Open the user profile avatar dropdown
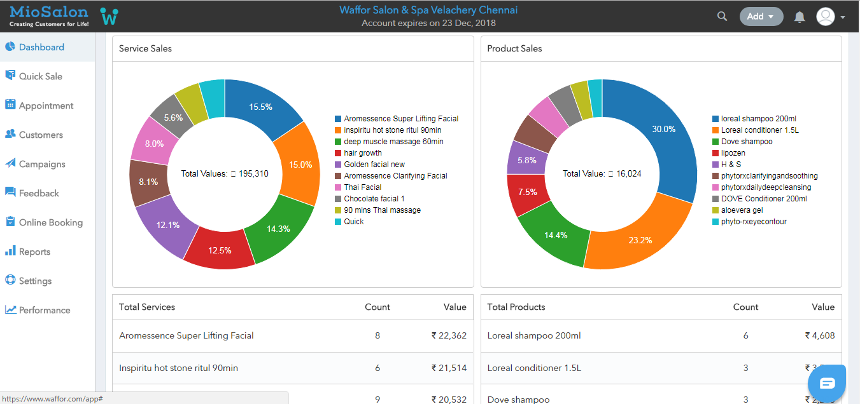This screenshot has height=404, width=860. coord(830,17)
